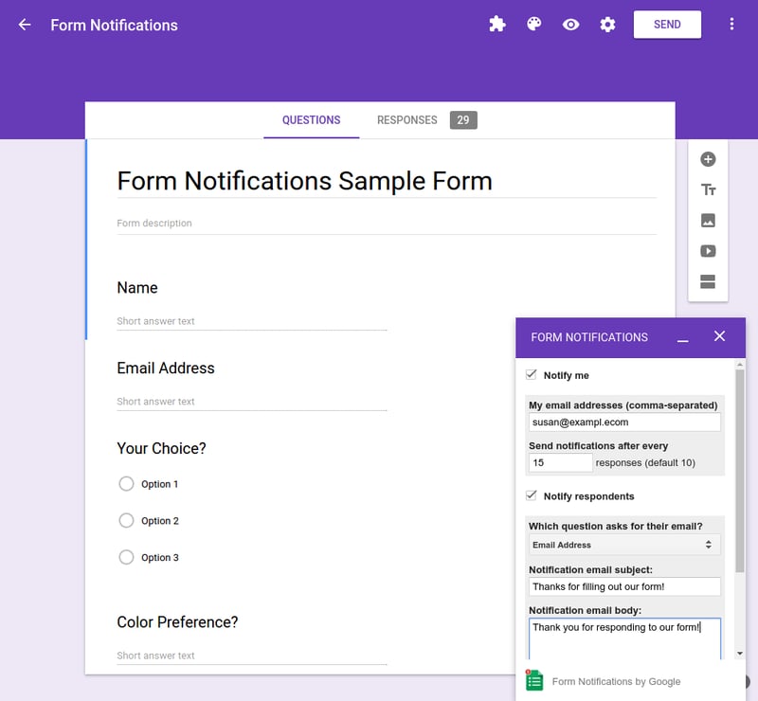Add title and description using Tt icon

pyautogui.click(x=708, y=189)
